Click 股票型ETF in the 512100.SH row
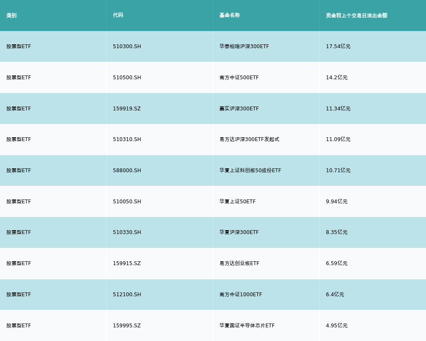The width and height of the screenshot is (426, 341). point(19,295)
